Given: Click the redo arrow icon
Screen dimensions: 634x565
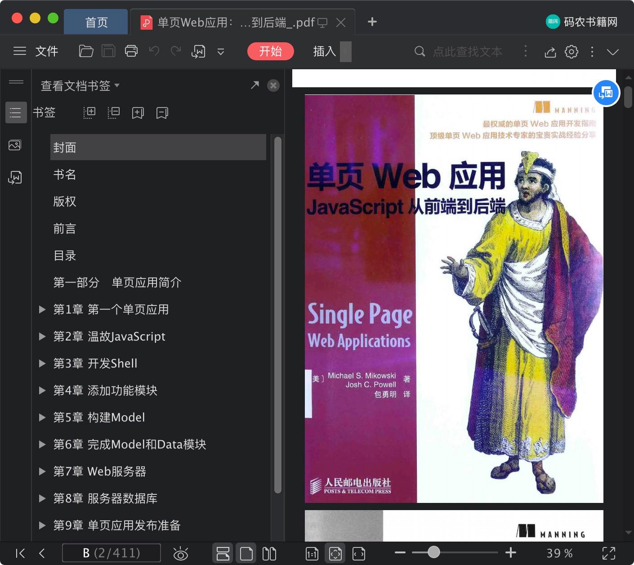Looking at the screenshot, I should (x=176, y=51).
